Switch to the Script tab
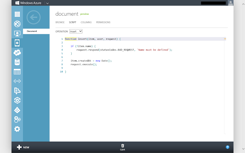The width and height of the screenshot is (245, 153). click(x=73, y=22)
